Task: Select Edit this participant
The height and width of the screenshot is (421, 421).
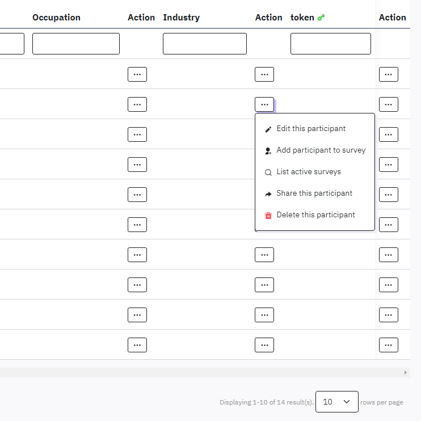Action: (x=311, y=129)
